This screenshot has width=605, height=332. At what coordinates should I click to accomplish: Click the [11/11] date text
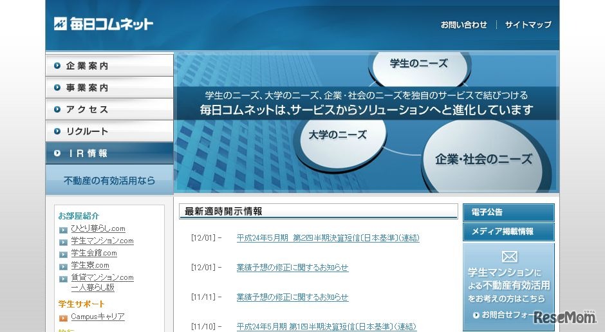[203, 297]
